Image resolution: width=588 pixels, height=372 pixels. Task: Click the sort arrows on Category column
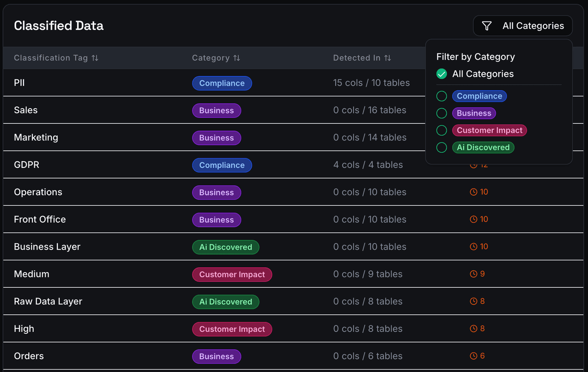pyautogui.click(x=237, y=58)
